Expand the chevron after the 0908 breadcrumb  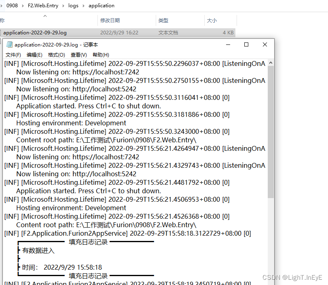pos(23,6)
